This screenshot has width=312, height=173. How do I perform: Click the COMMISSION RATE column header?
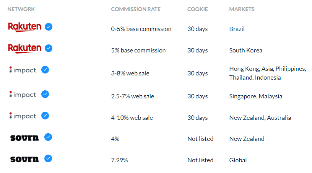135,9
